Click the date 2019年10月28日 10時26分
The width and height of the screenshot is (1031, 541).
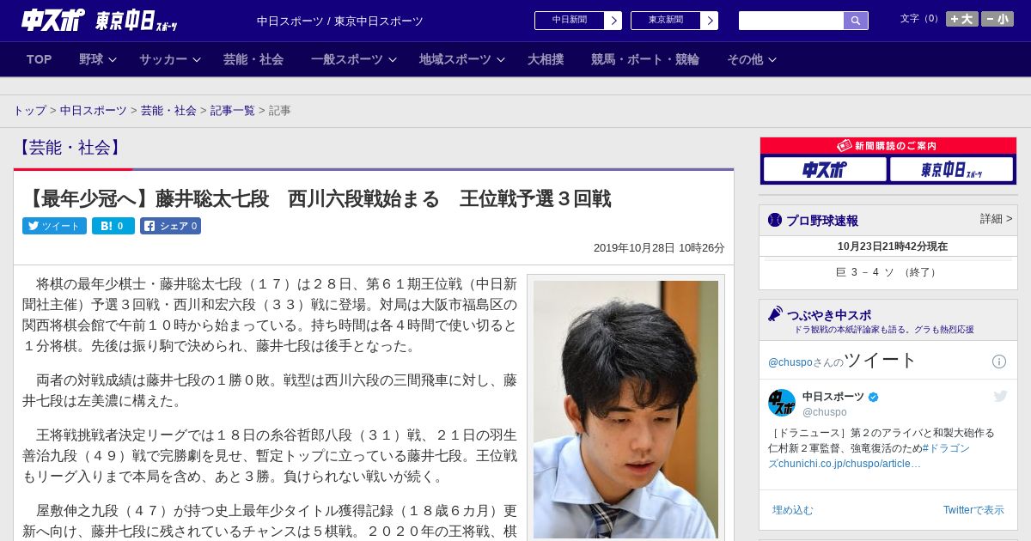click(659, 247)
